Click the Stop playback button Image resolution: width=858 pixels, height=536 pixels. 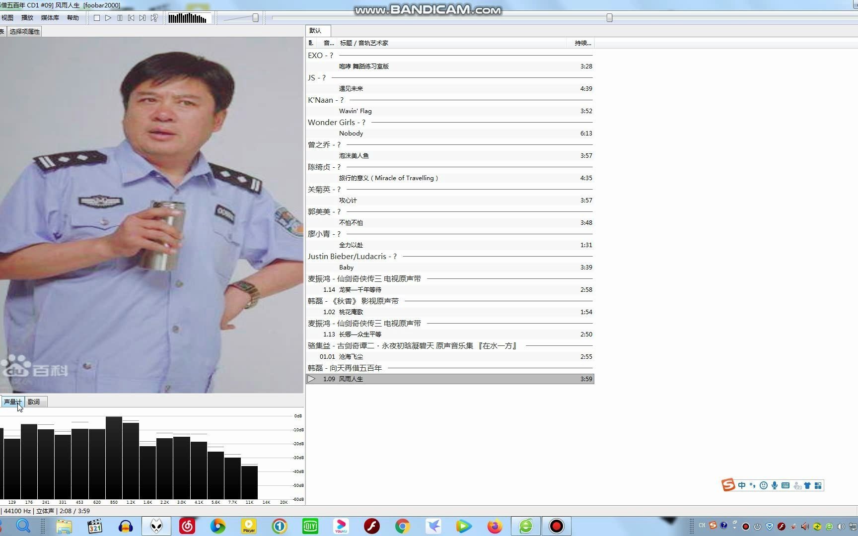point(97,18)
